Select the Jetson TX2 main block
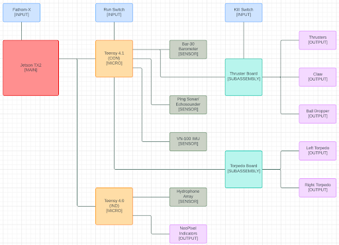This screenshot has height=245, width=339. 30,68
